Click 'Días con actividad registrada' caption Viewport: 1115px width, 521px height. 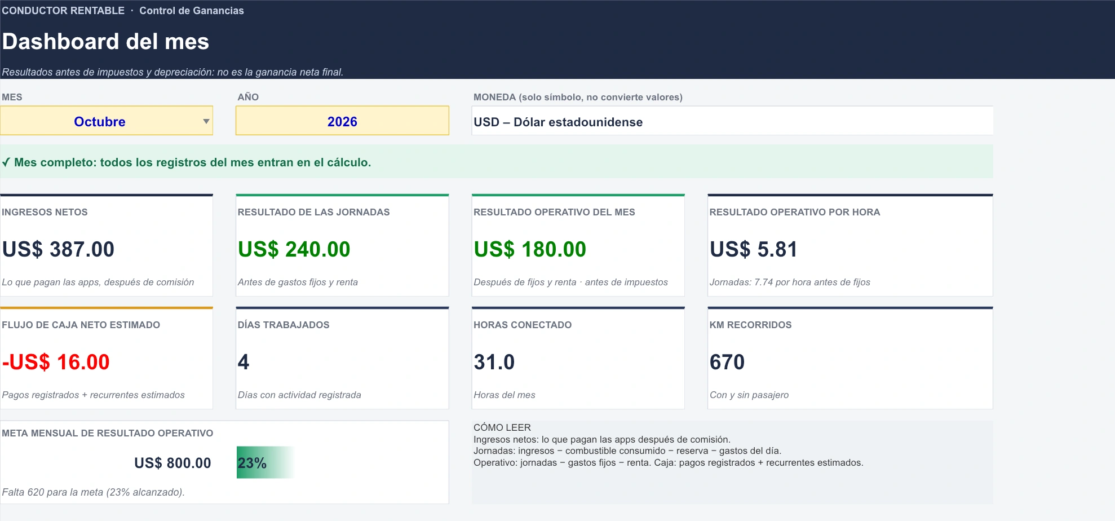(299, 395)
